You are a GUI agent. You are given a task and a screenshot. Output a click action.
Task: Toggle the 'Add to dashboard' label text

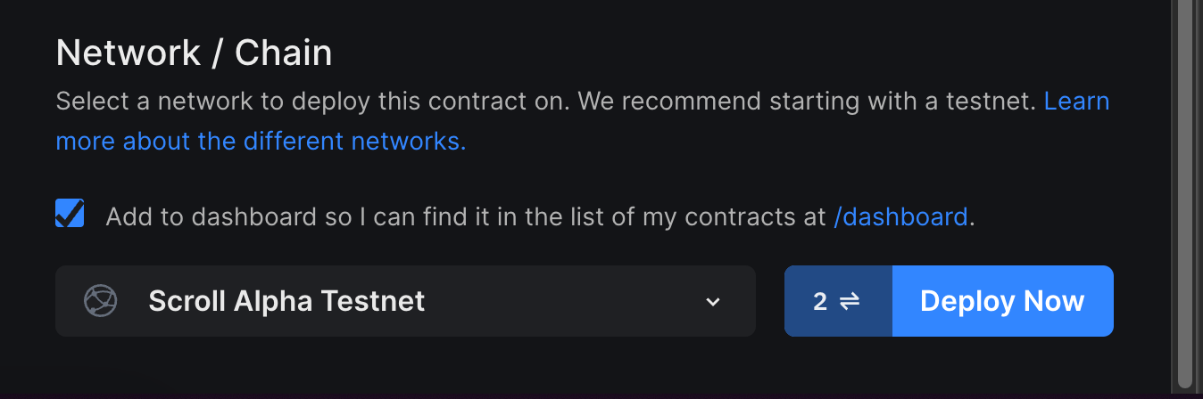point(540,216)
